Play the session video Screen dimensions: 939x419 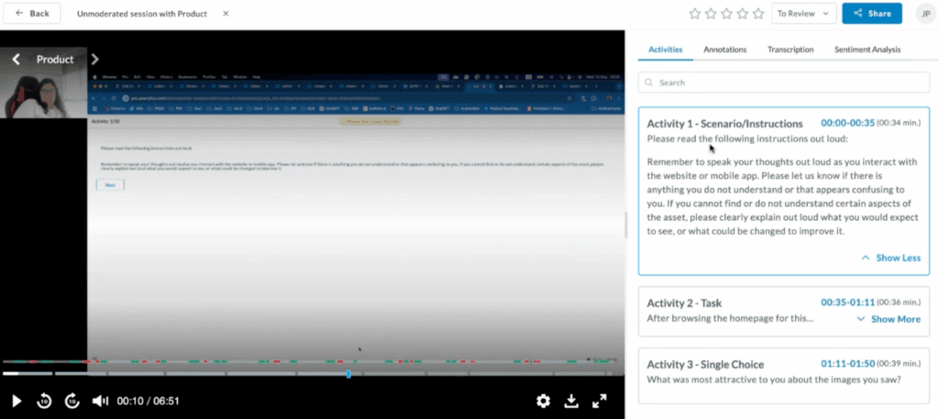(x=17, y=401)
